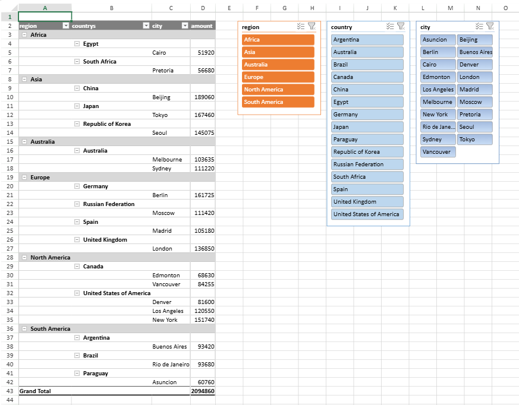The width and height of the screenshot is (519, 405).
Task: Filter by Vancouver in city slicer
Action: click(x=438, y=152)
